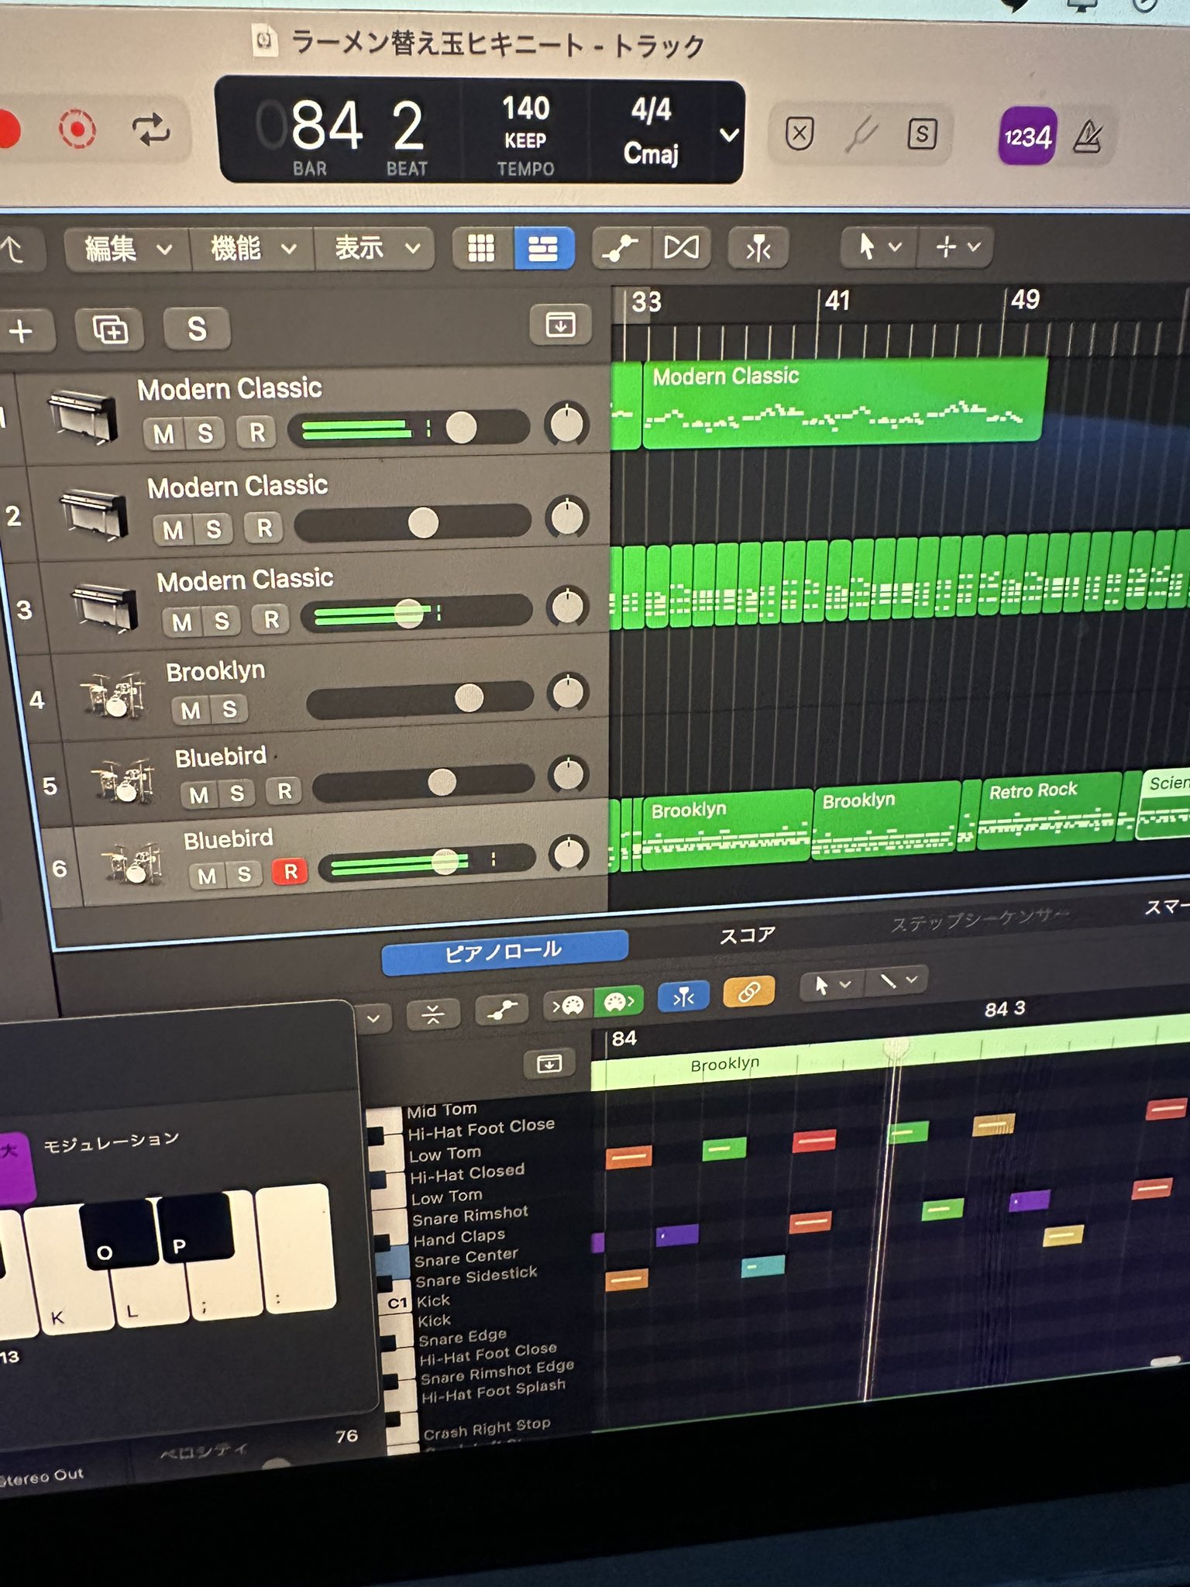Screen dimensions: 1190x1587
Task: Click the Hi-Hat Closed drum name
Action: pyautogui.click(x=467, y=1172)
